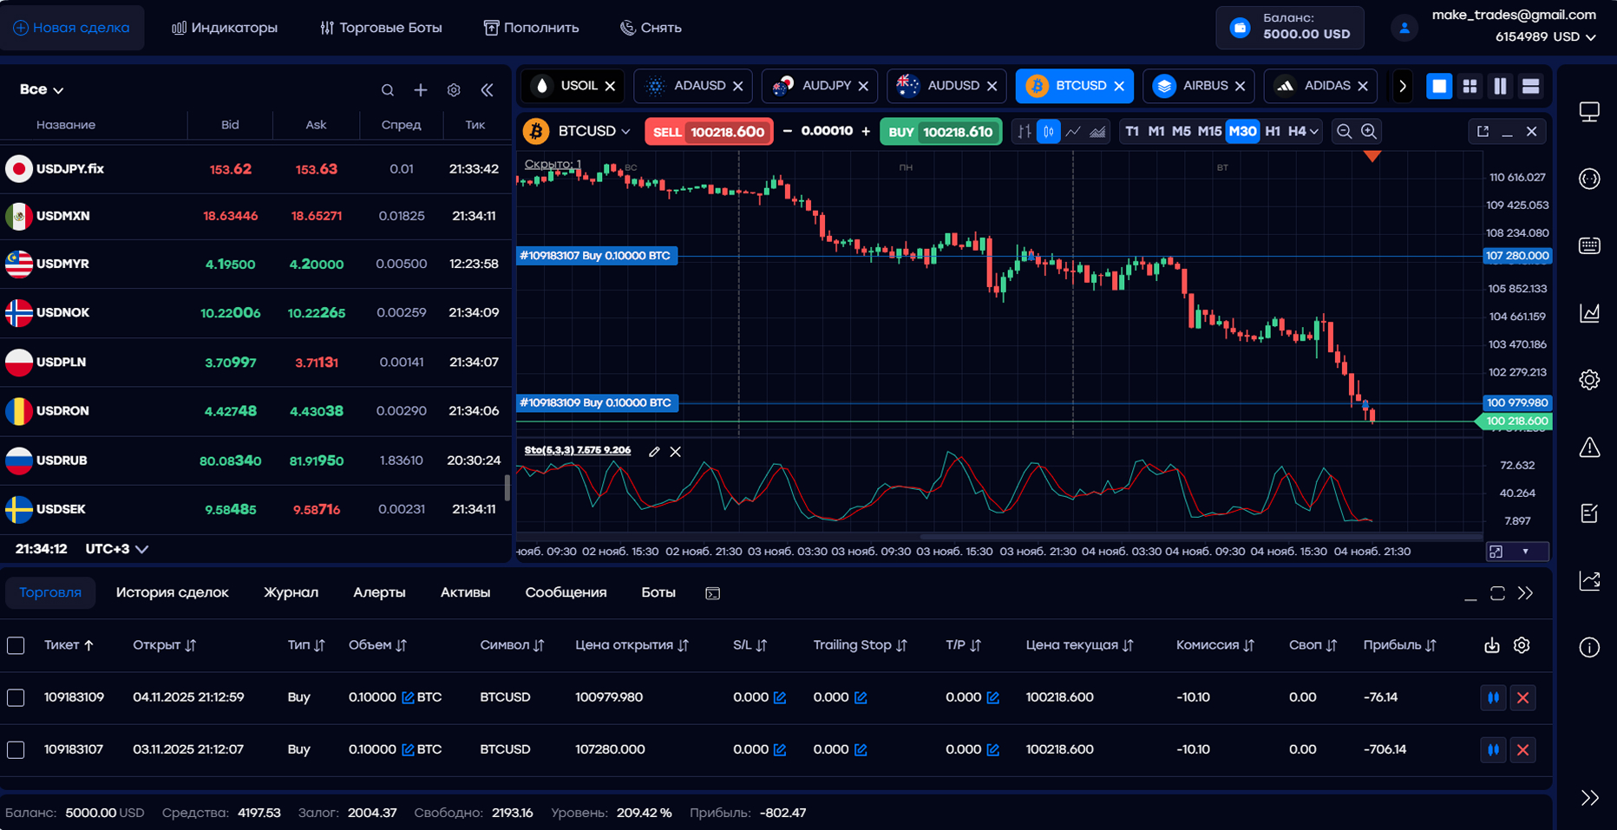Screen dimensions: 1617x830
Task: Collapse the watchlist panel with the double chevron
Action: (x=488, y=90)
